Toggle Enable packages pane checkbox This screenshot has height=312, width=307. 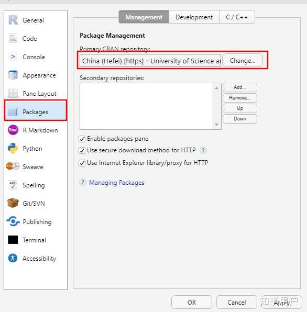click(82, 139)
